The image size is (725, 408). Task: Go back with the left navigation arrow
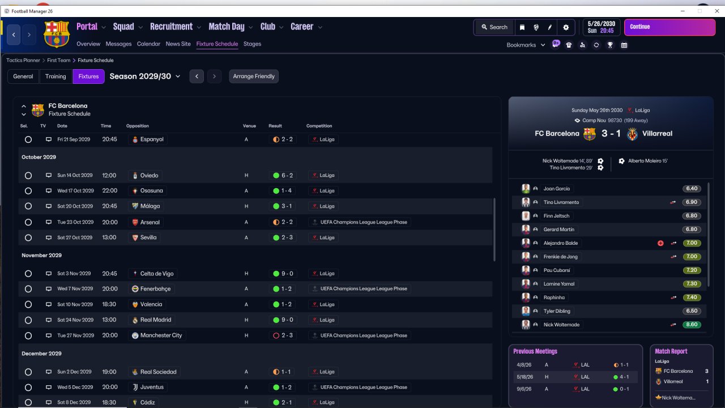point(14,35)
